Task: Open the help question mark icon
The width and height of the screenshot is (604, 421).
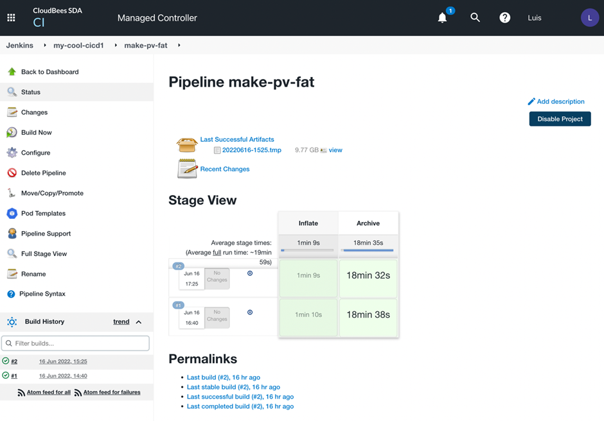Action: pyautogui.click(x=505, y=18)
